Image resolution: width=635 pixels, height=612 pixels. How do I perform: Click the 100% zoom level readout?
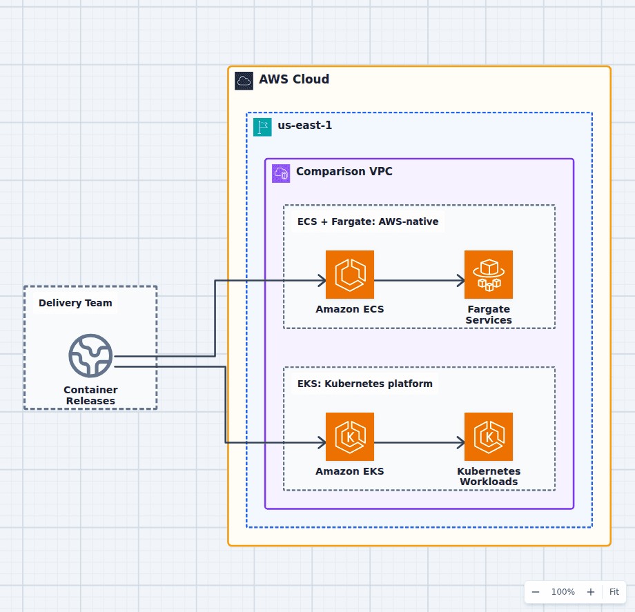pyautogui.click(x=563, y=592)
